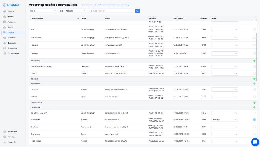This screenshot has width=260, height=147.
Task: Check the СотоОпт supplier checkbox
Action: pos(254,90)
